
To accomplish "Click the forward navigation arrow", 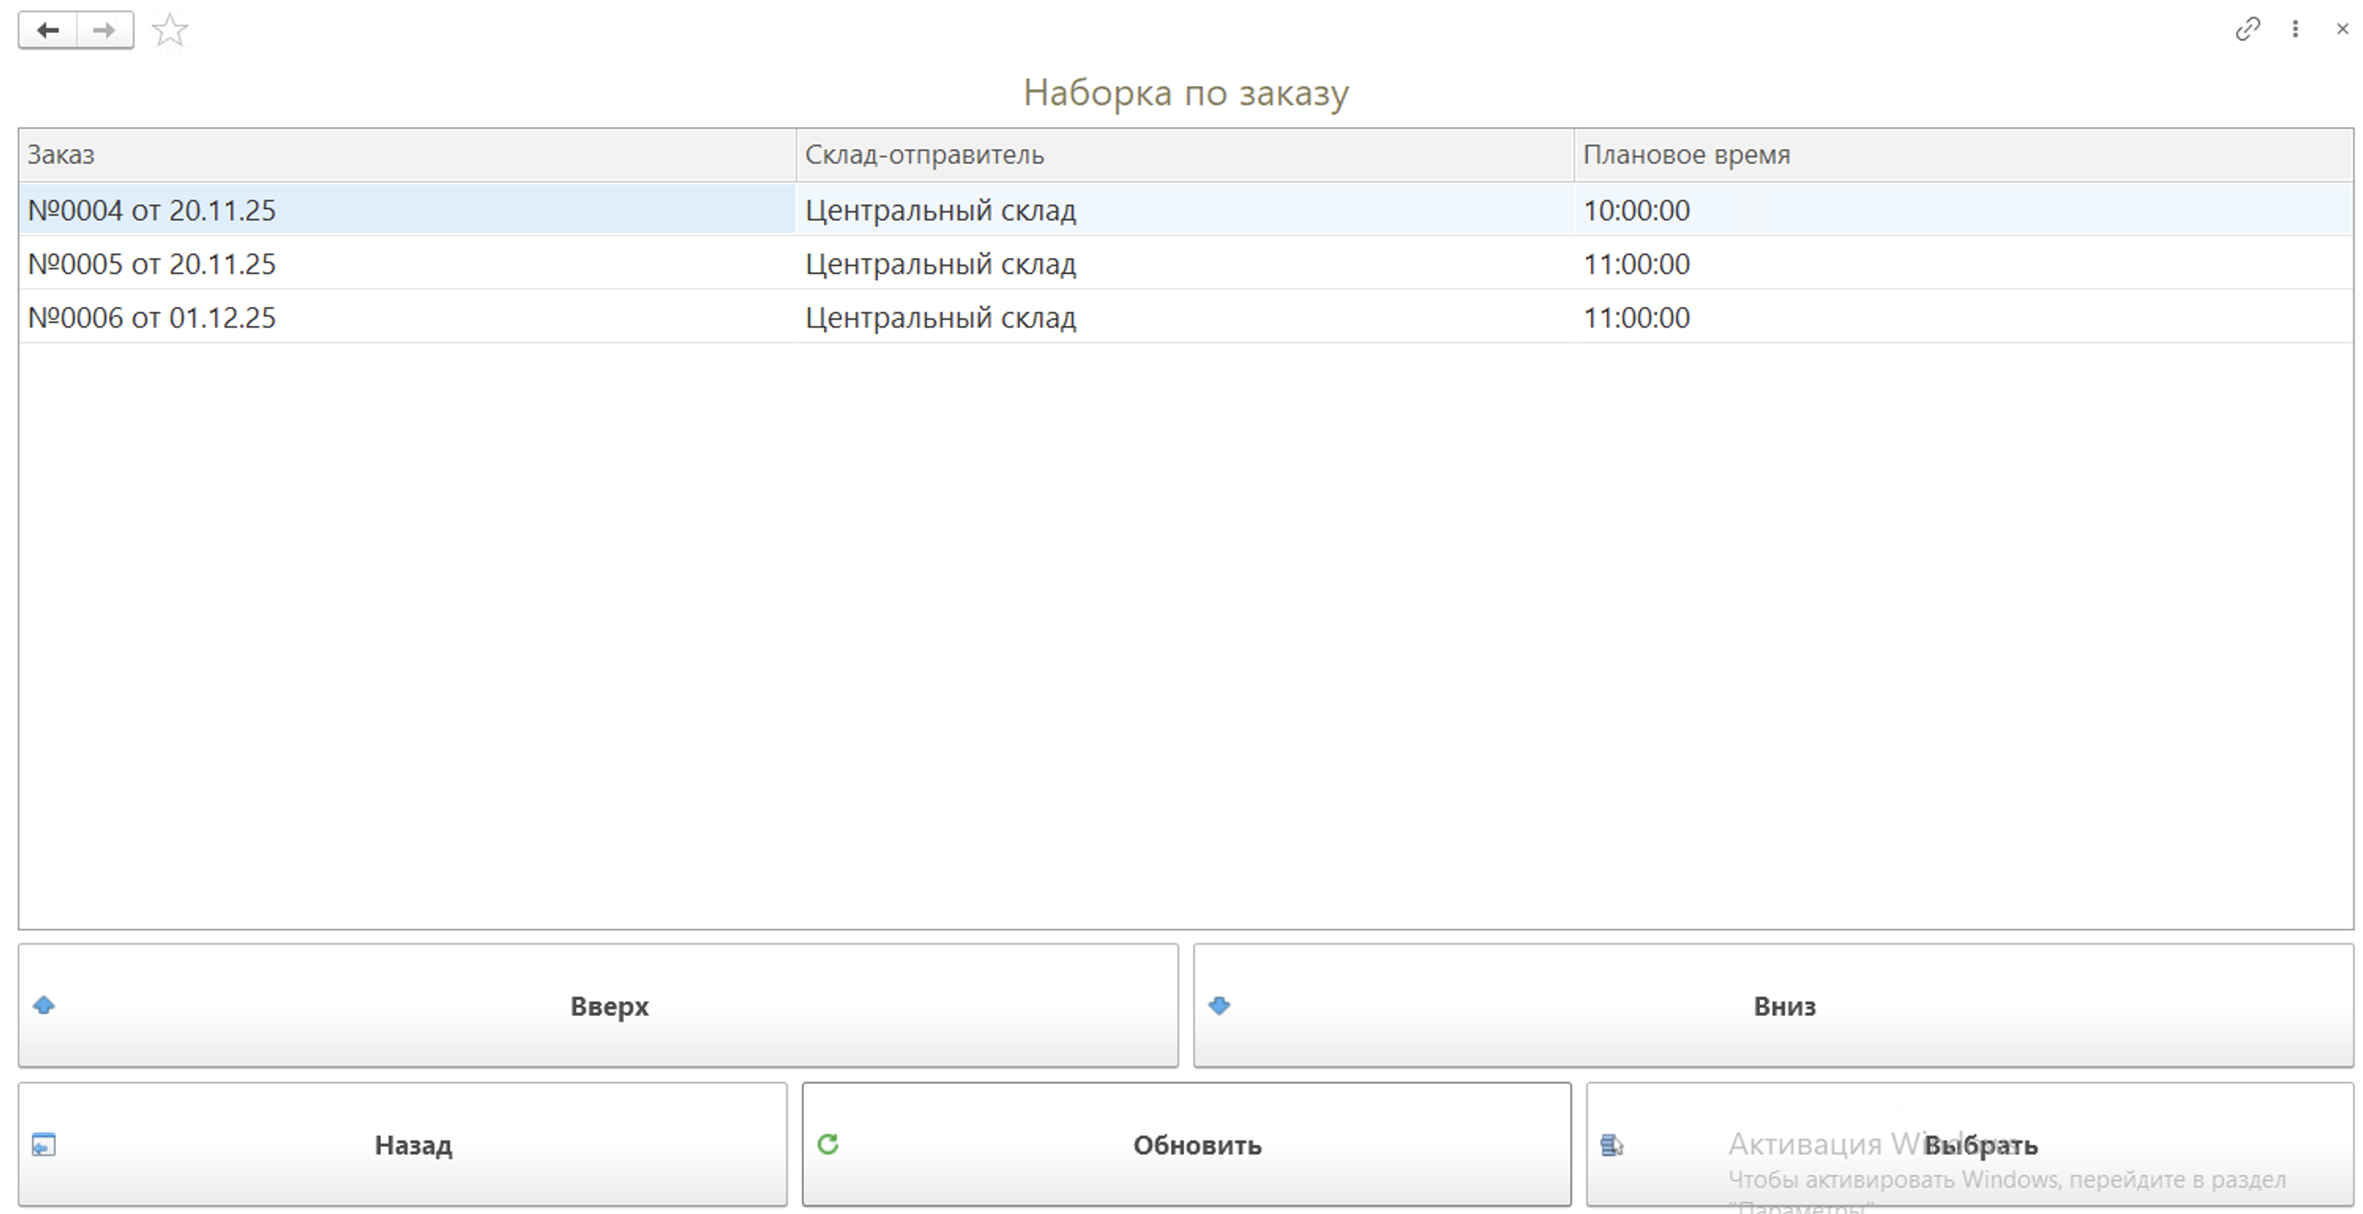I will click(x=104, y=30).
